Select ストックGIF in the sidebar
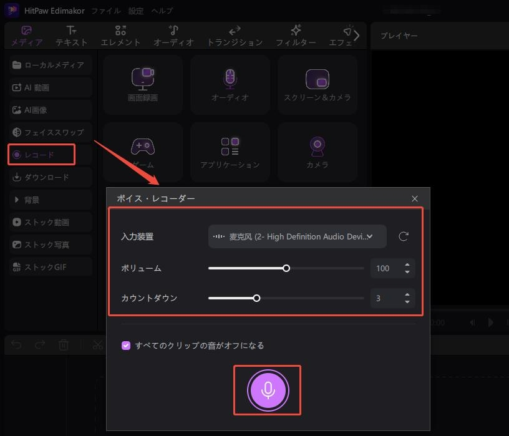Viewport: 509px width, 436px height. tap(49, 266)
